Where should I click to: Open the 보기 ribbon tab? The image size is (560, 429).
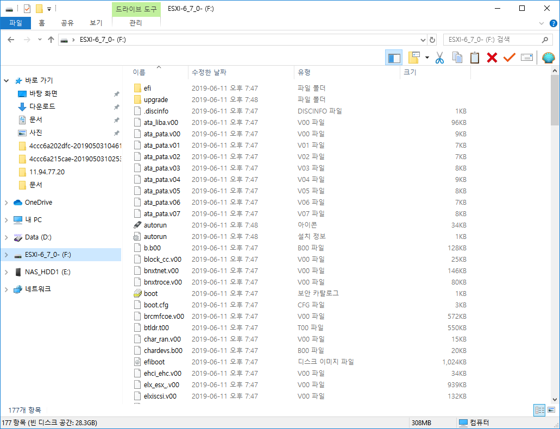pos(96,23)
